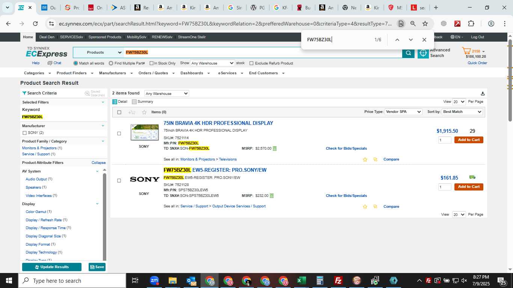Image resolution: width=513 pixels, height=288 pixels.
Task: Open MSRP calculator icon for $232.00
Action: coord(272,196)
